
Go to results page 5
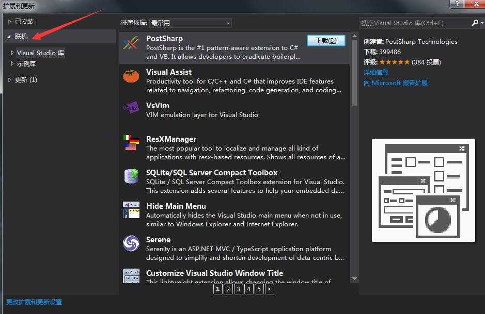click(x=259, y=289)
